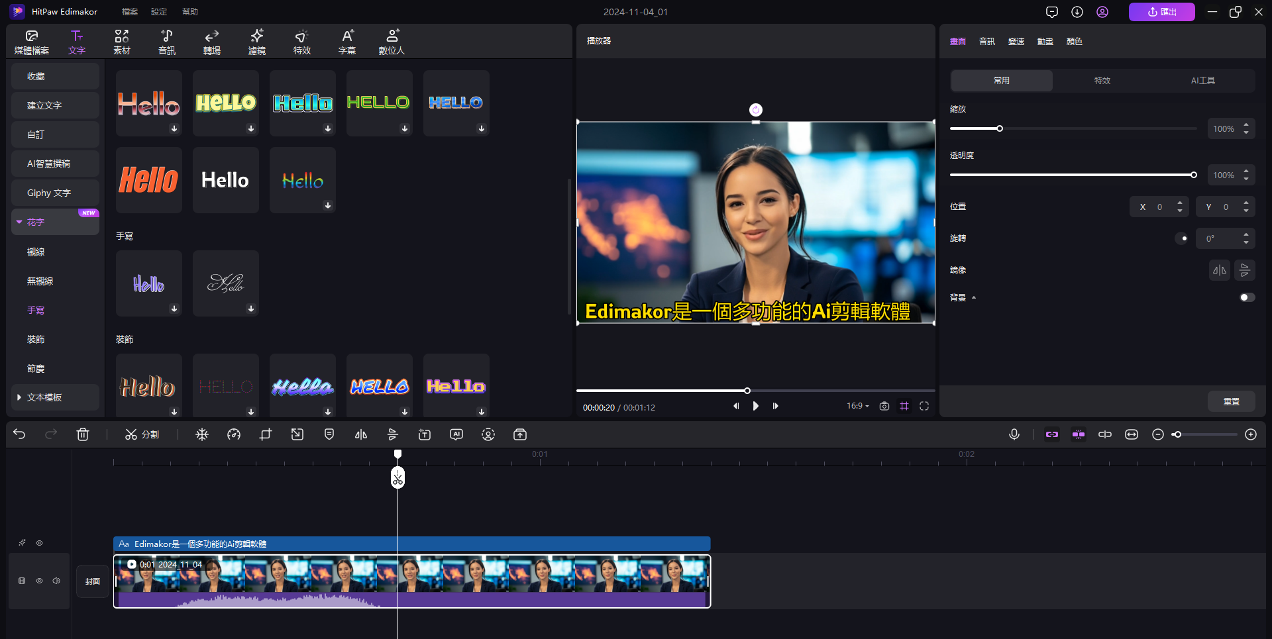Toggle the link clips icon in timeline toolbar

point(1052,434)
